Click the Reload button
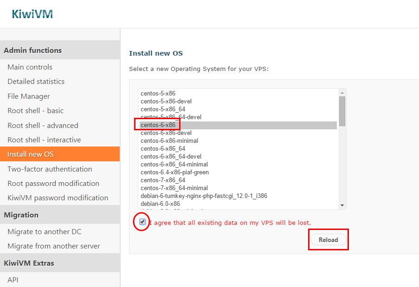This screenshot has height=287, width=419. (x=329, y=240)
